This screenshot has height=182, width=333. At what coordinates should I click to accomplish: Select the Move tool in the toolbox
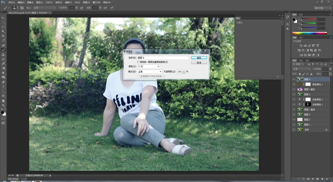(4, 18)
